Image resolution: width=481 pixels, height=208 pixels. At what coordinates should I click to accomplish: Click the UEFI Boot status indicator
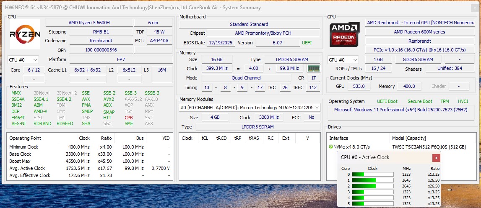pos(387,101)
